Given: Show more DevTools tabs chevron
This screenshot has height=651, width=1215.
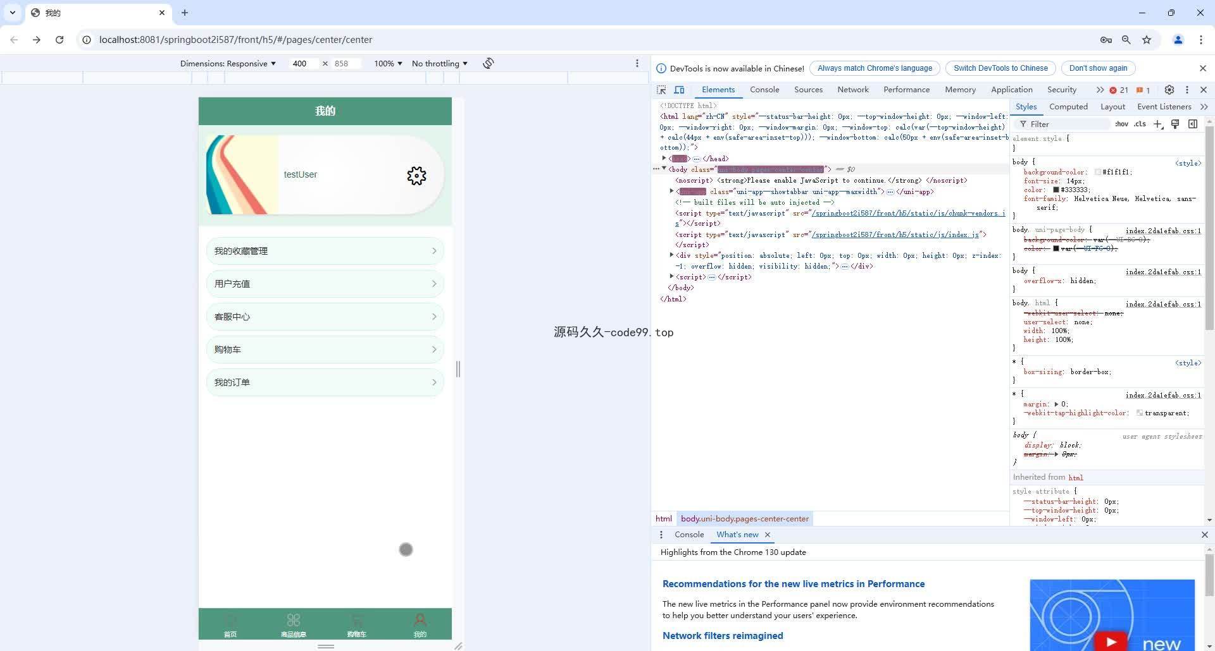Looking at the screenshot, I should 1100,90.
